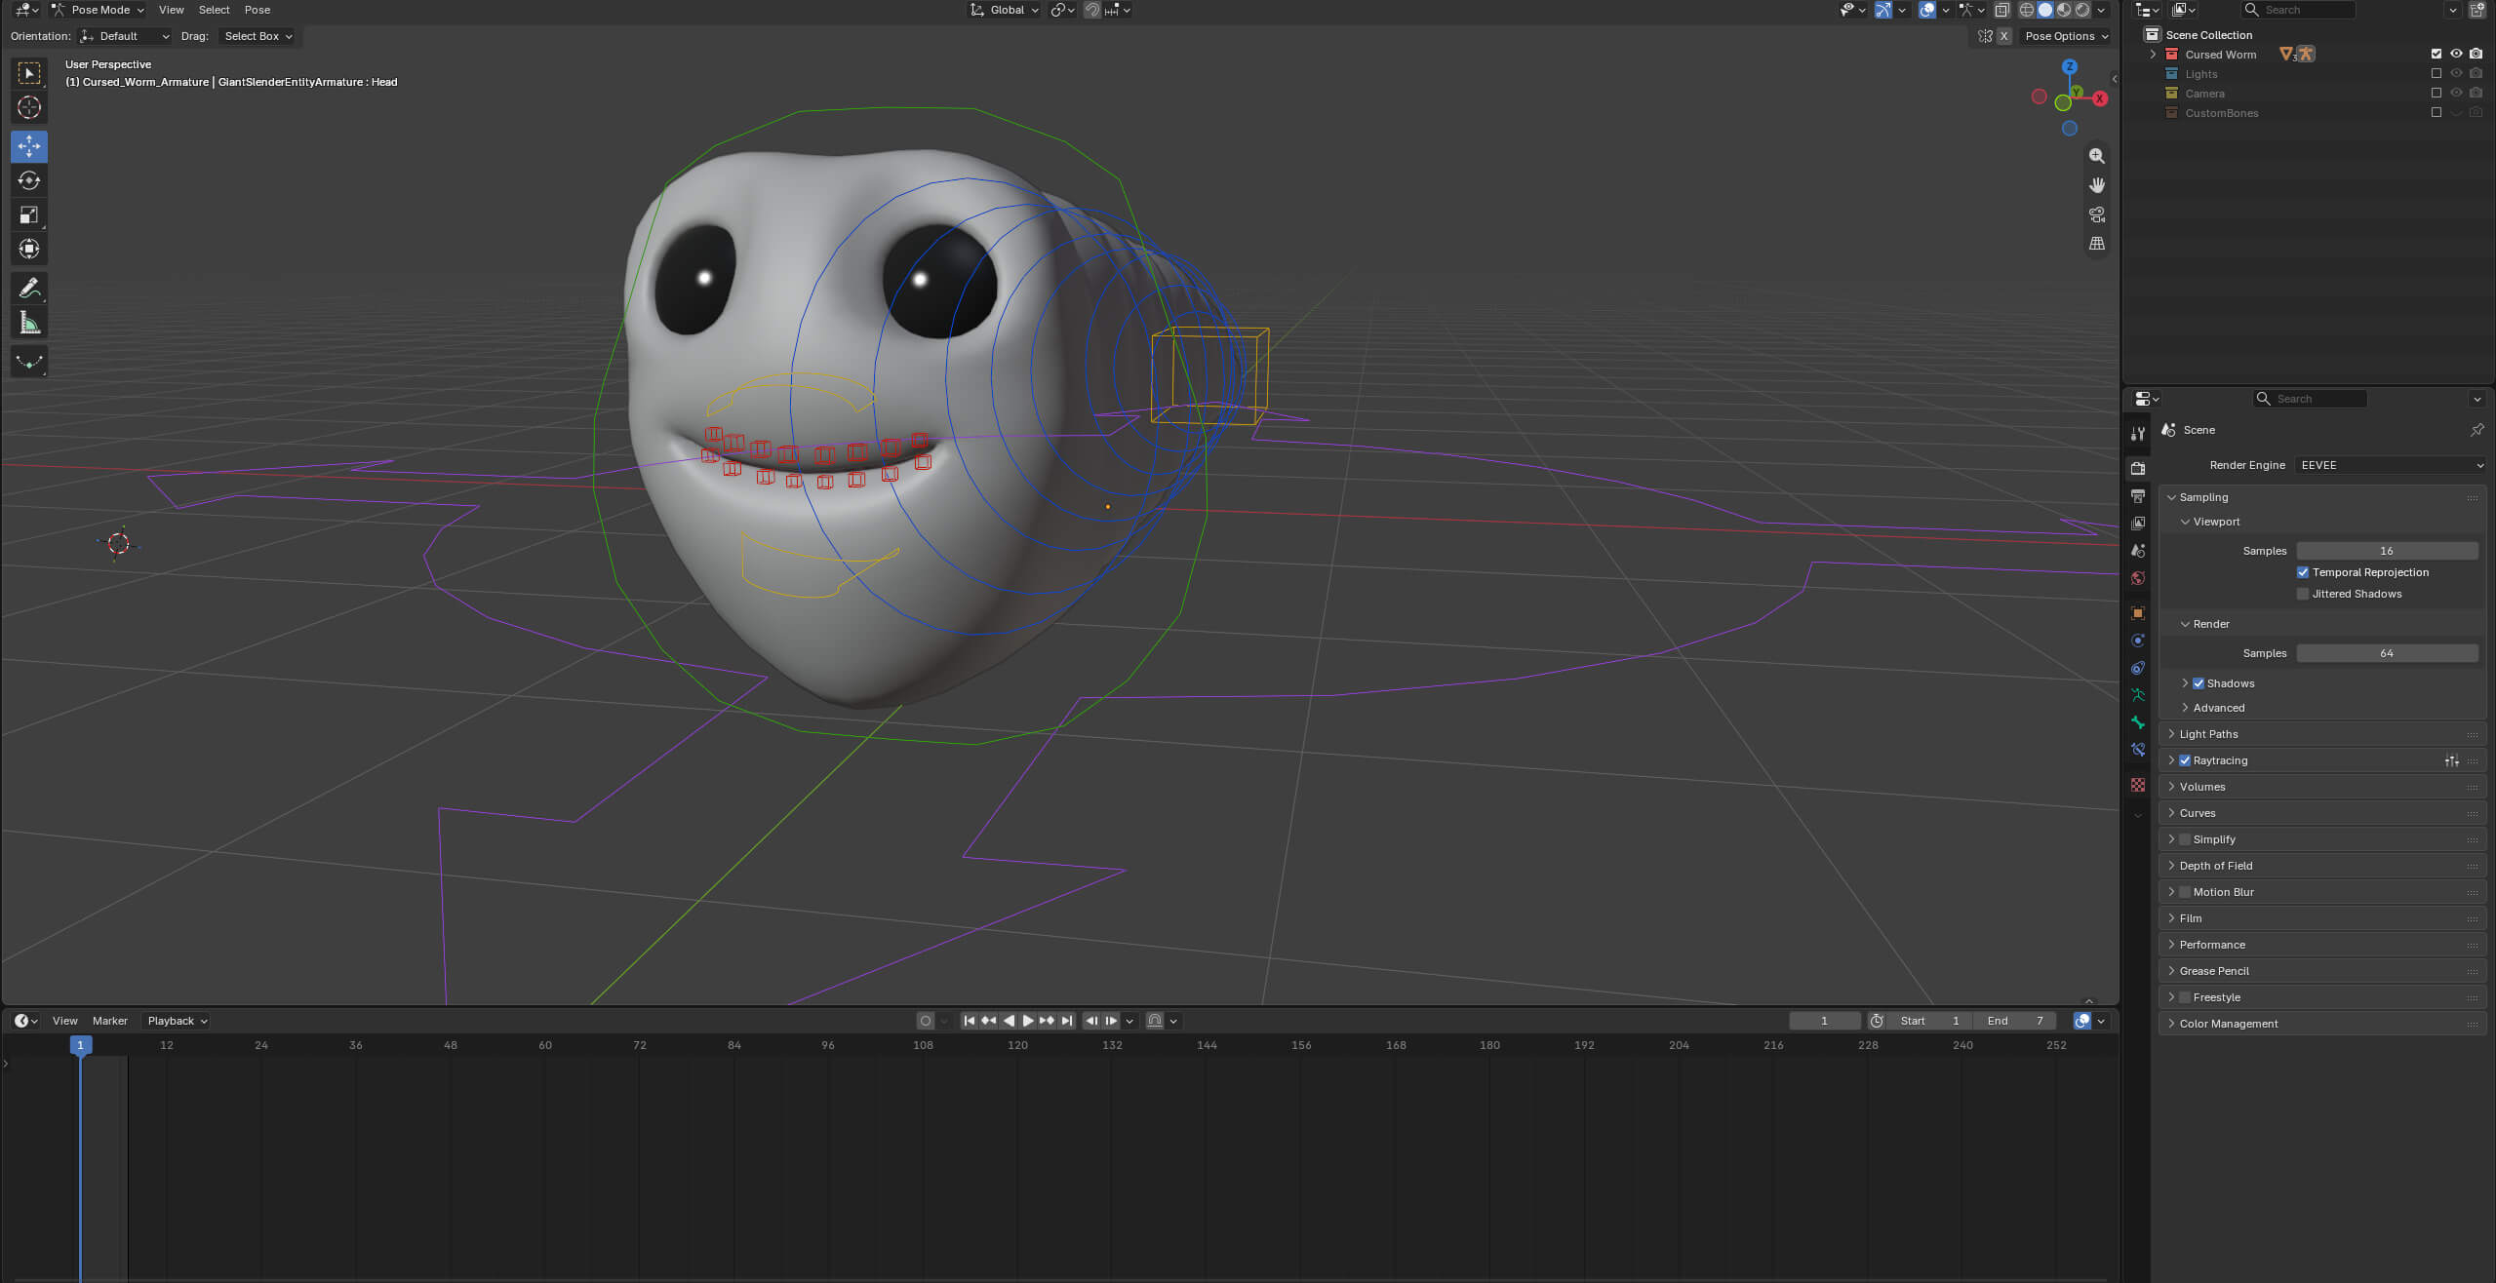2496x1283 pixels.
Task: Open Raytracing presets icon
Action: tap(2452, 760)
